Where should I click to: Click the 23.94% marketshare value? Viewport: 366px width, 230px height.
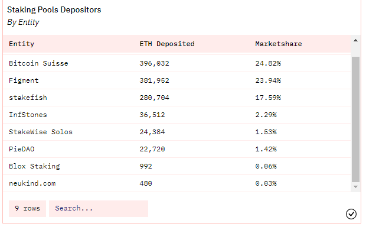(x=268, y=80)
